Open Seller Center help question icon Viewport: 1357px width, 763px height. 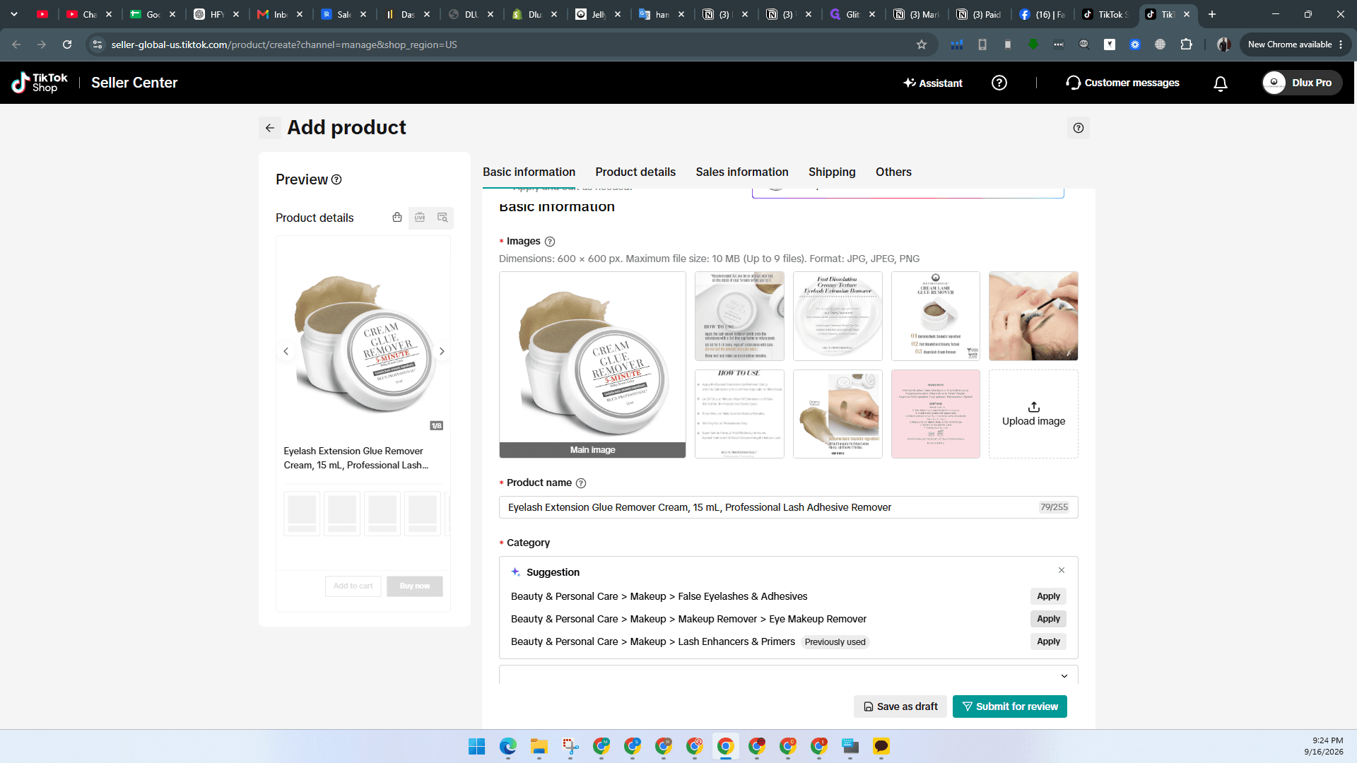[x=999, y=83]
